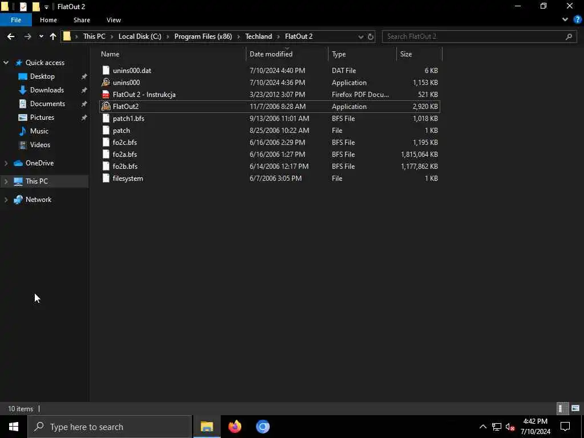584x438 pixels.
Task: Switch to the View ribbon tab
Action: (x=113, y=20)
